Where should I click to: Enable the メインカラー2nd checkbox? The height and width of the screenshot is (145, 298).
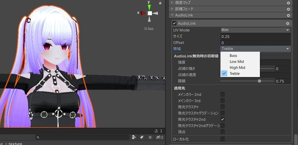coord(222,94)
